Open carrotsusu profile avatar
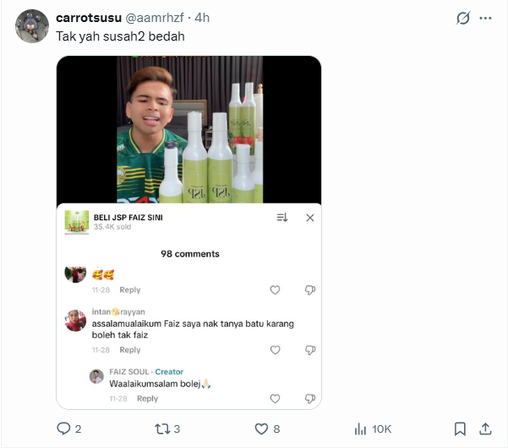 [x=31, y=26]
